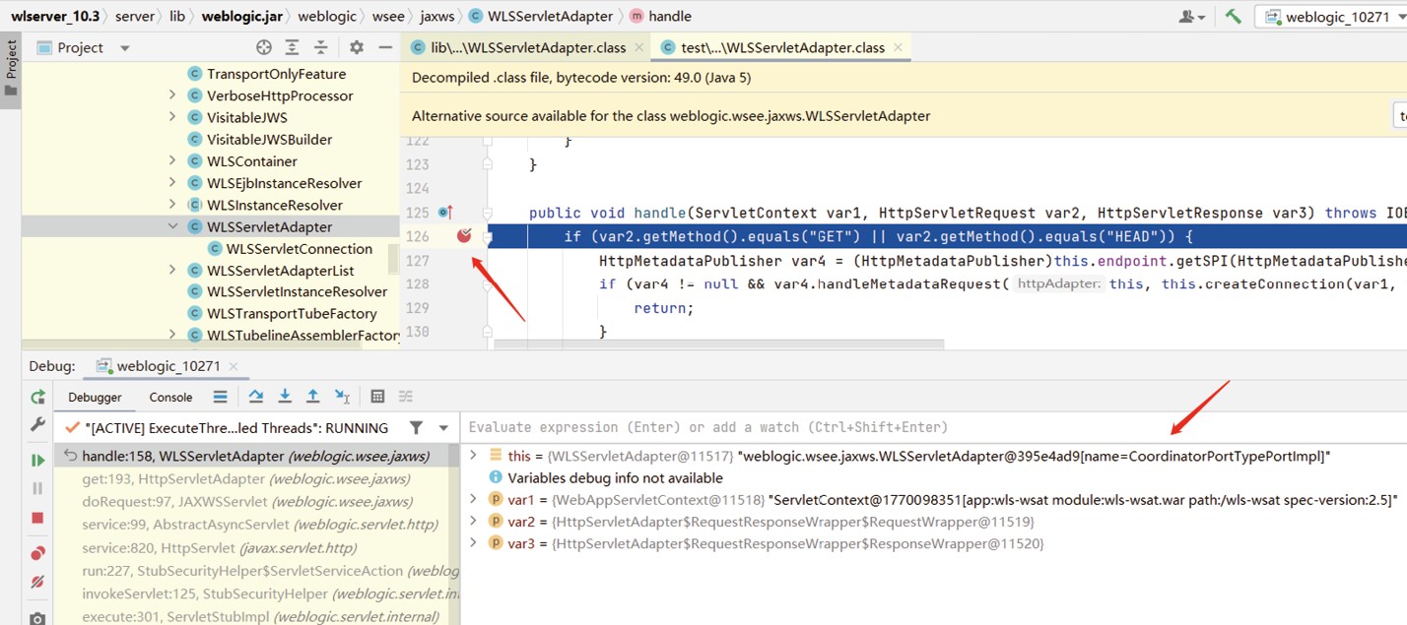The height and width of the screenshot is (625, 1407).
Task: Click Step Out in debugger toolbar
Action: [313, 397]
